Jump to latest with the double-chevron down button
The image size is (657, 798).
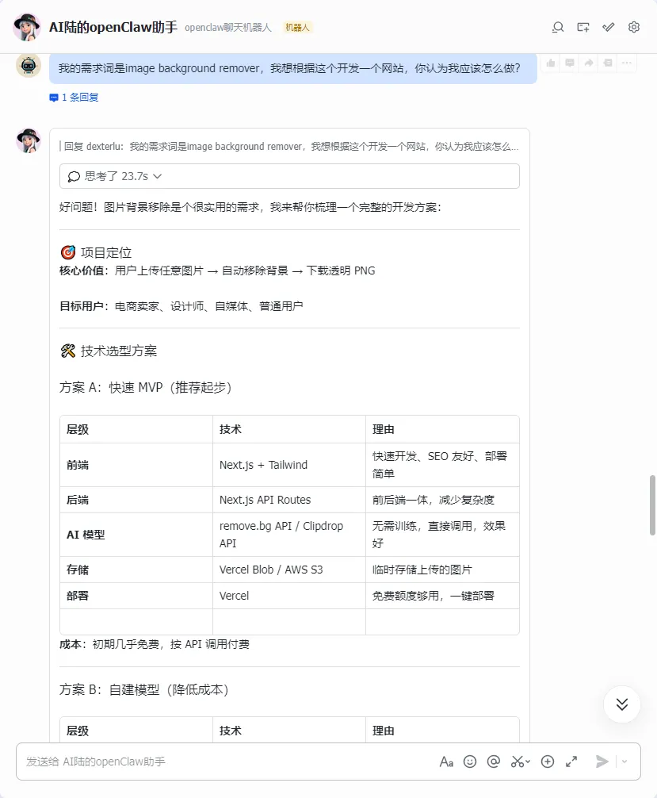[622, 704]
